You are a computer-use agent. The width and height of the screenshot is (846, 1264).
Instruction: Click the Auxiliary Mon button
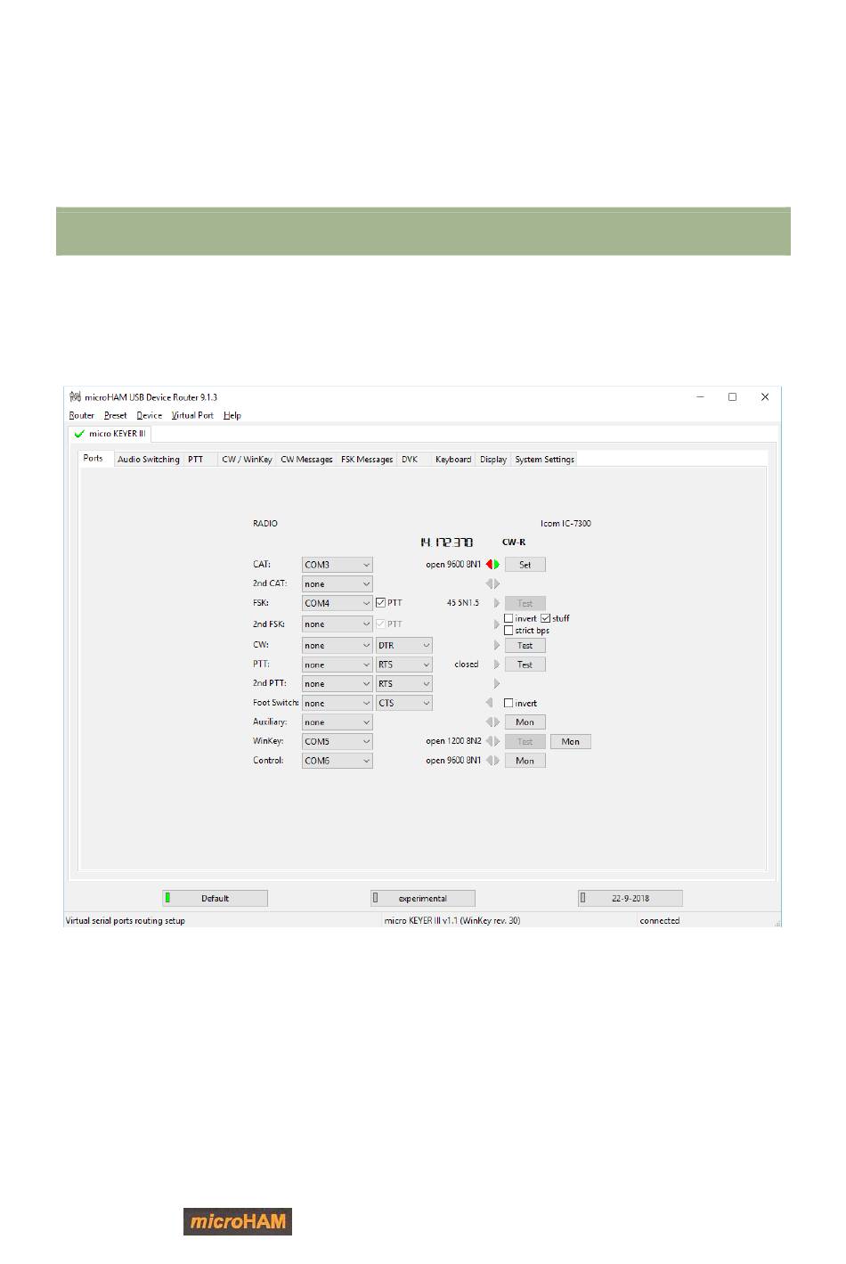coord(525,722)
